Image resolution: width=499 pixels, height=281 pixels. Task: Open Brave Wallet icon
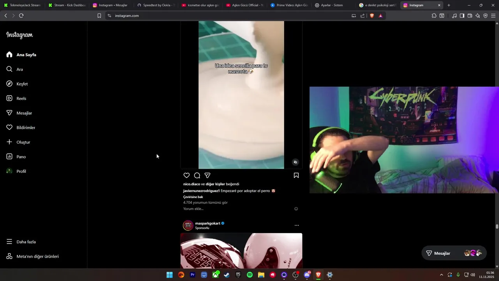(x=470, y=16)
